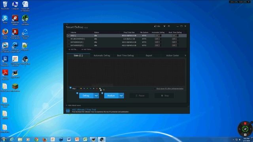This screenshot has width=253, height=142.
Task: Click the taskbar clock
Action: click(x=246, y=140)
